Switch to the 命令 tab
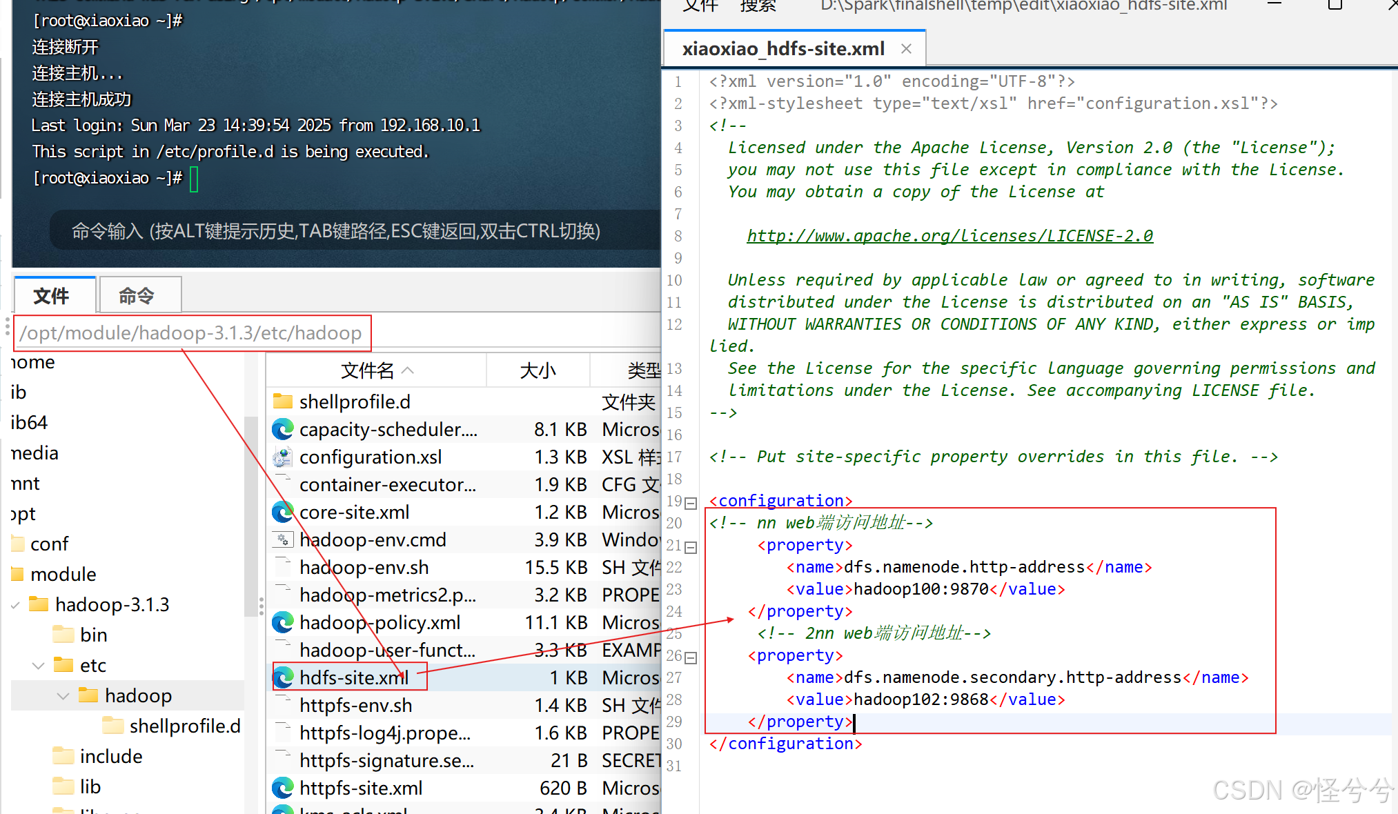This screenshot has height=814, width=1398. coord(137,296)
